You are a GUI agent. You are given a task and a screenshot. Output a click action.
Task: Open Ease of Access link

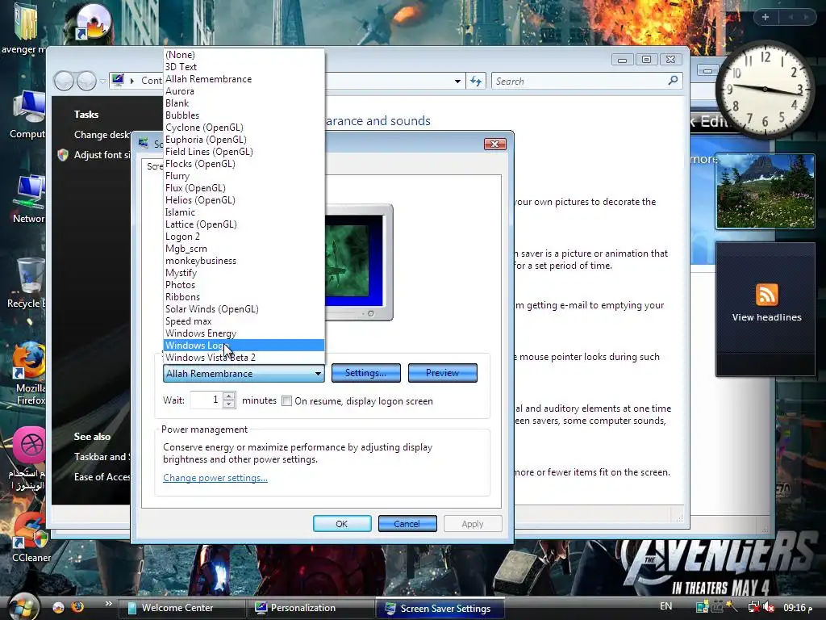(x=102, y=477)
